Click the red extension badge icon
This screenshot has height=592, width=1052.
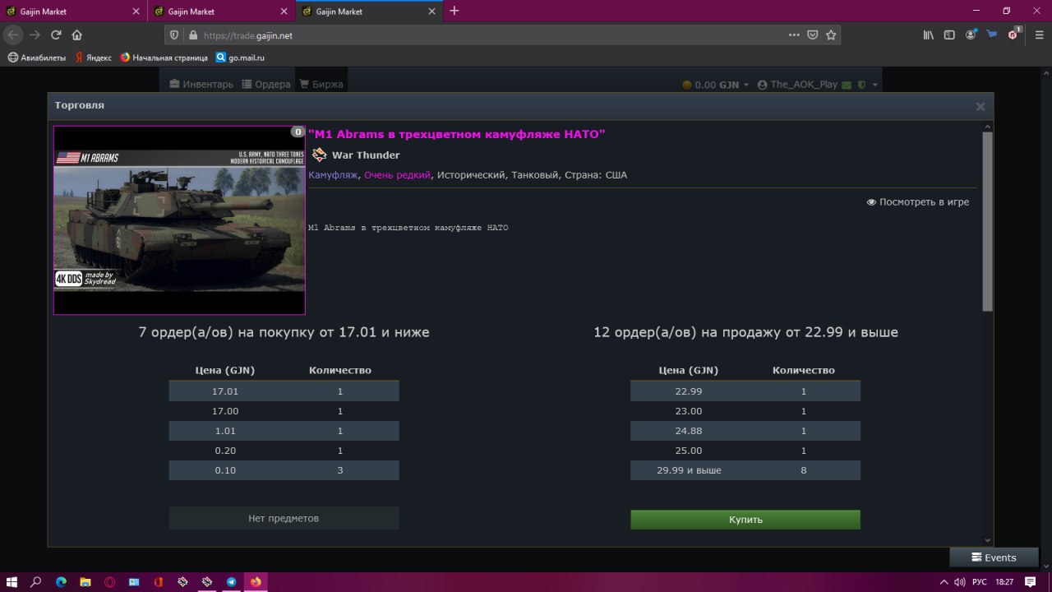(1014, 35)
